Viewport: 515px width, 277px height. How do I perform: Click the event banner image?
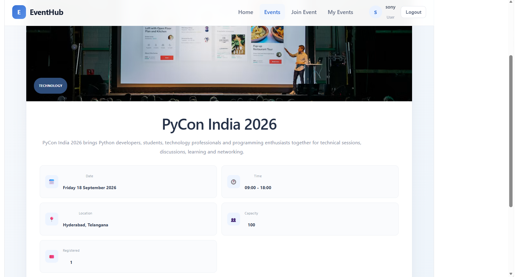(x=219, y=63)
